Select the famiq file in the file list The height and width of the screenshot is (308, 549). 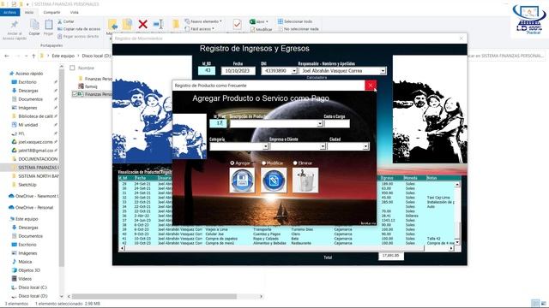tap(91, 86)
